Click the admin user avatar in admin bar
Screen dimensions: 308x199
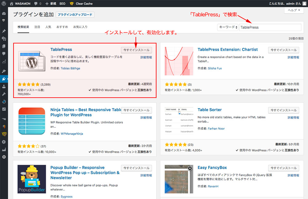pos(304,3)
